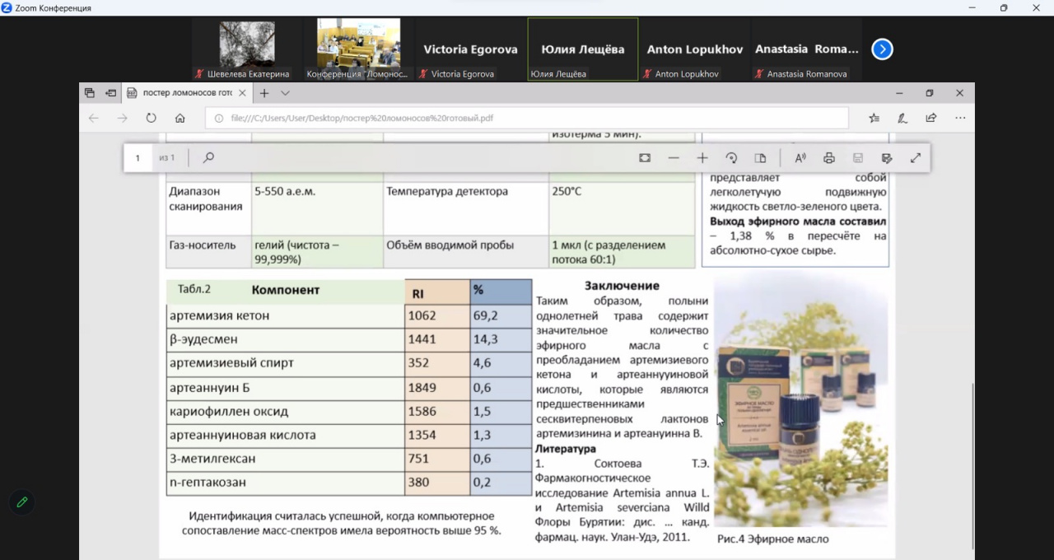This screenshot has height=560, width=1054.
Task: Start Read aloud for the PDF
Action: (x=800, y=158)
